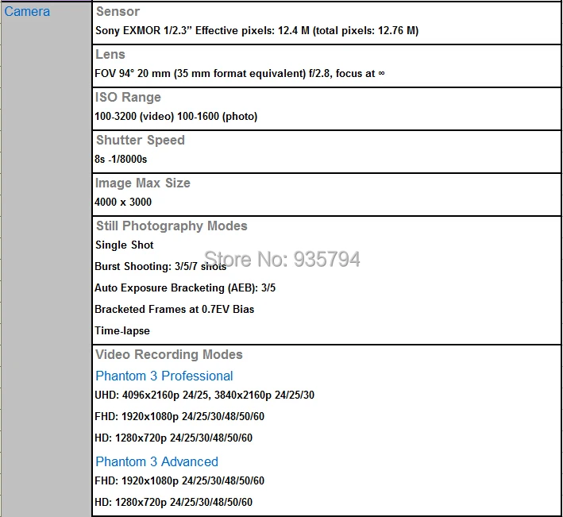Select Bracketed Frames at 0.7EV Bias
This screenshot has height=517, width=563.
[x=174, y=309]
